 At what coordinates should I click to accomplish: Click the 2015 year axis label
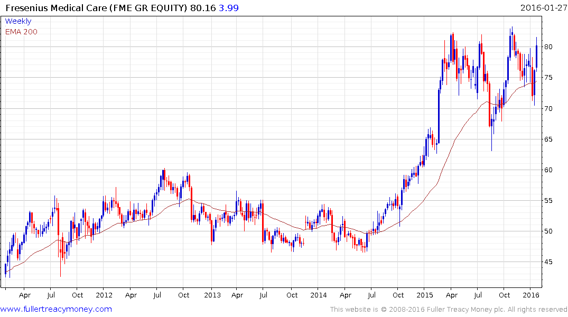point(425,295)
